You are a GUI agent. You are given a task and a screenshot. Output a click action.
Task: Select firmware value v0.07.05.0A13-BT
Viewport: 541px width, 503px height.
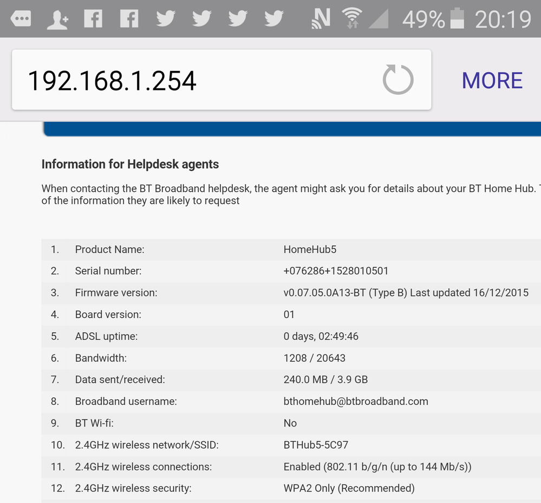[x=325, y=293]
